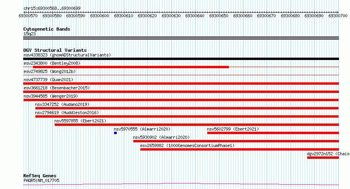The height and width of the screenshot is (189, 350).
Task: Click ruler position 69300610
Action: pos(123,16)
